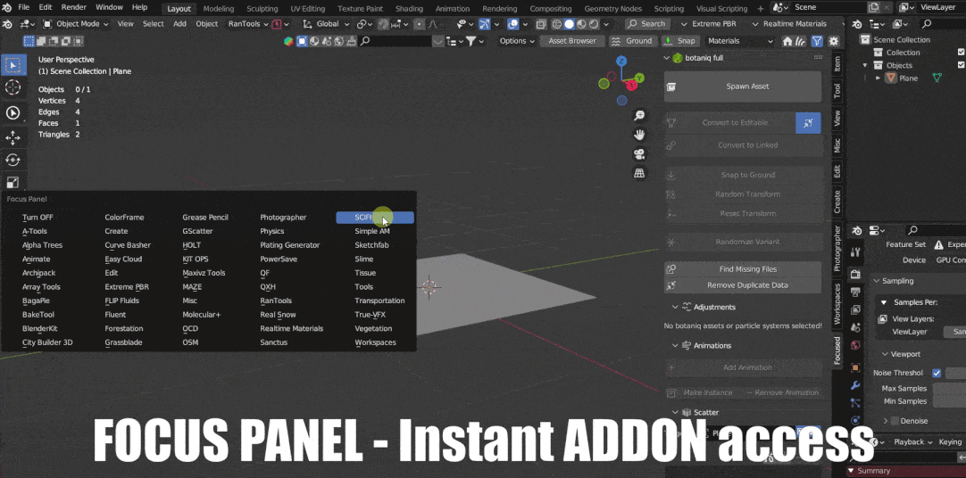The width and height of the screenshot is (966, 478).
Task: Open the RanTools dropdown menu
Action: (x=248, y=24)
